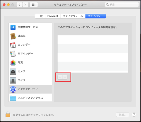Select the プライバシー tab
The image size is (141, 122).
[95, 16]
